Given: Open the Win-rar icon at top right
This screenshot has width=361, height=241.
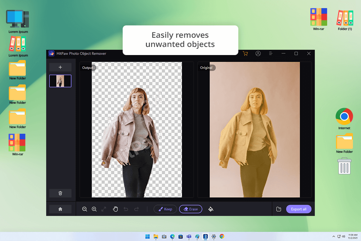Looking at the screenshot, I should [319, 19].
